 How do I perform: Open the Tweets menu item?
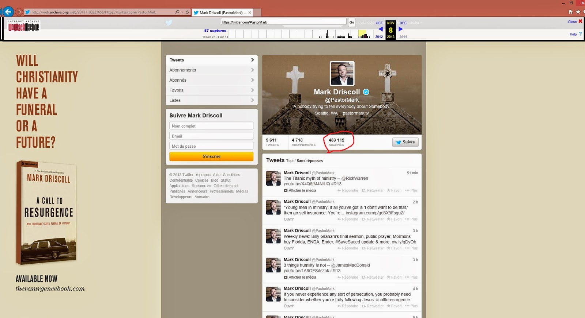212,60
